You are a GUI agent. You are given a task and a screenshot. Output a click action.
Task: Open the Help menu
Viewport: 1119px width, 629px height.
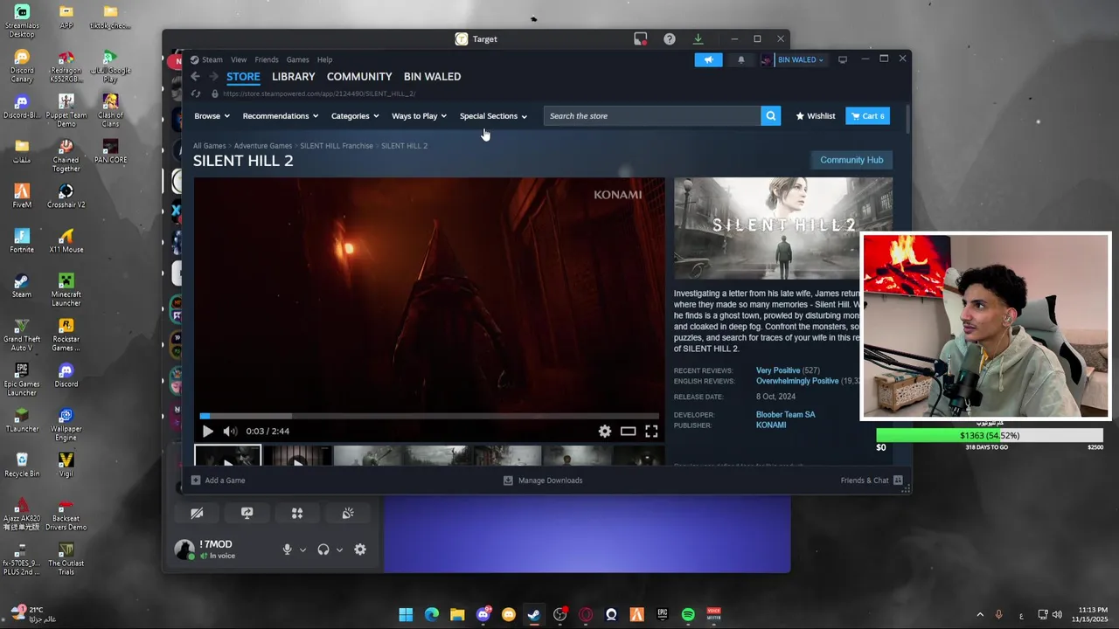tap(324, 60)
